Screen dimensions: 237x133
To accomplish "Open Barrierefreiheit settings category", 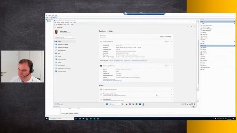I will coord(65,65).
